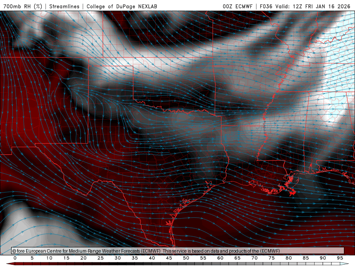Click the "10" label on the color scale
Screen dimensions: 355x266
(x=49, y=258)
